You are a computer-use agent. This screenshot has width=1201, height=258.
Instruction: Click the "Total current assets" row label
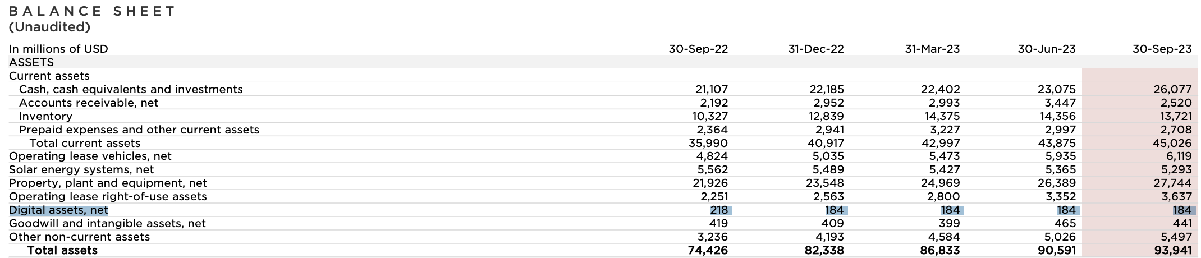(85, 143)
